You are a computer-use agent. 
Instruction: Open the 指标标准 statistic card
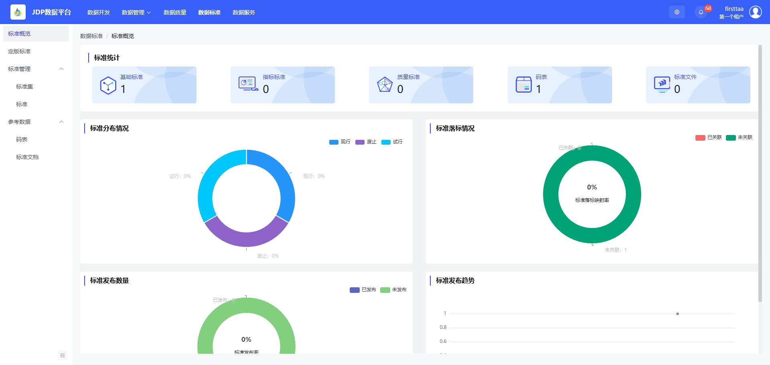pos(283,85)
